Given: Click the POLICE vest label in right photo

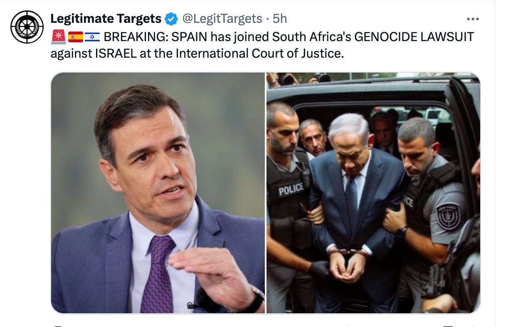Looking at the screenshot, I should pos(291,190).
